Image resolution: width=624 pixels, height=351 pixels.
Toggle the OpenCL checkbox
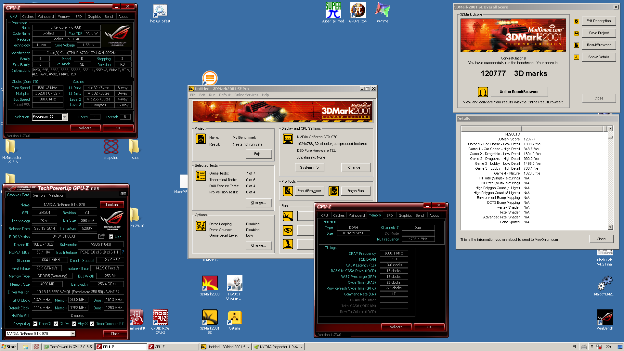(x=35, y=324)
